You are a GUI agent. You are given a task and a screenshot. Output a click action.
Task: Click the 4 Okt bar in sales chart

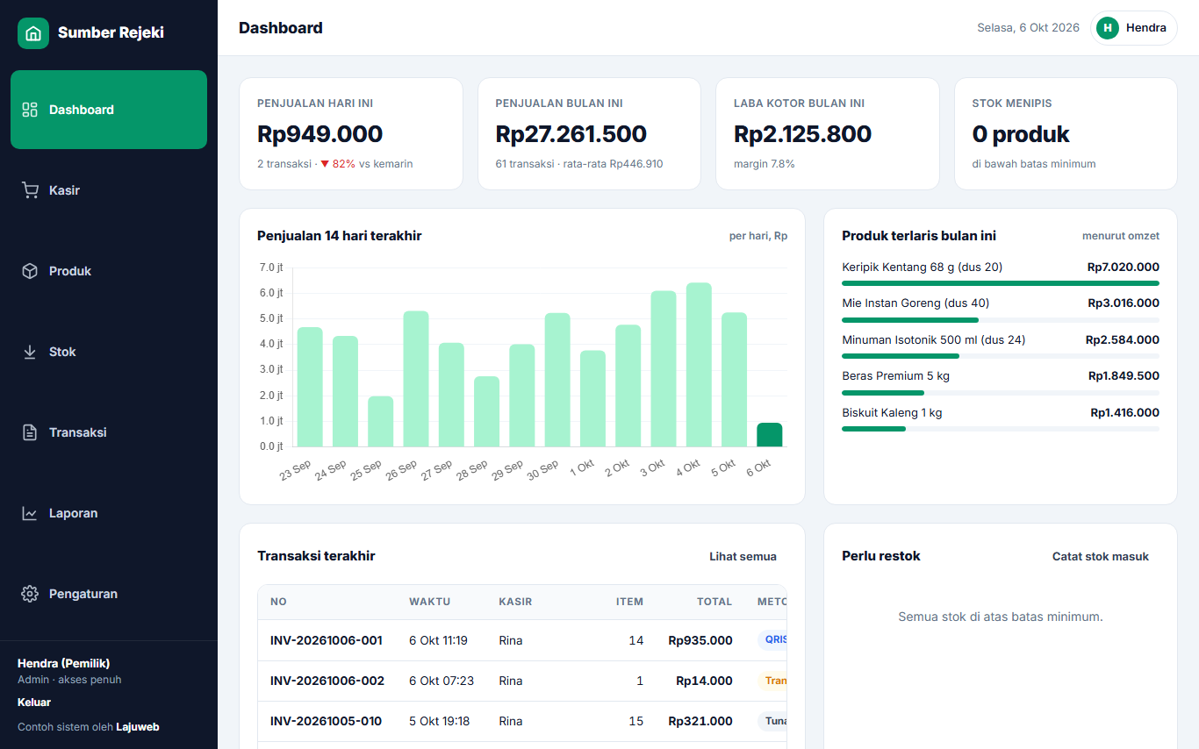(x=699, y=365)
